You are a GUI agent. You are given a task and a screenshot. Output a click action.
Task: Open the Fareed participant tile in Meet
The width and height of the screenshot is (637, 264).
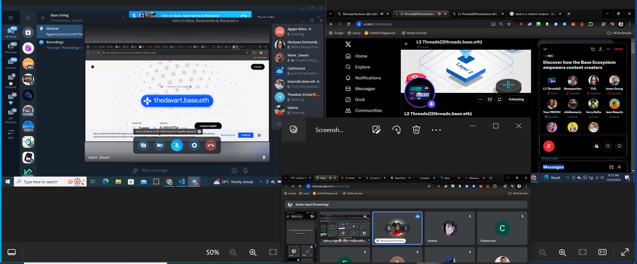click(x=450, y=228)
